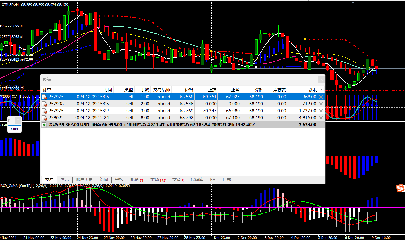Image resolution: width=405 pixels, height=240 pixels.
Task: Close the order with 712.00 profit
Action: point(321,104)
